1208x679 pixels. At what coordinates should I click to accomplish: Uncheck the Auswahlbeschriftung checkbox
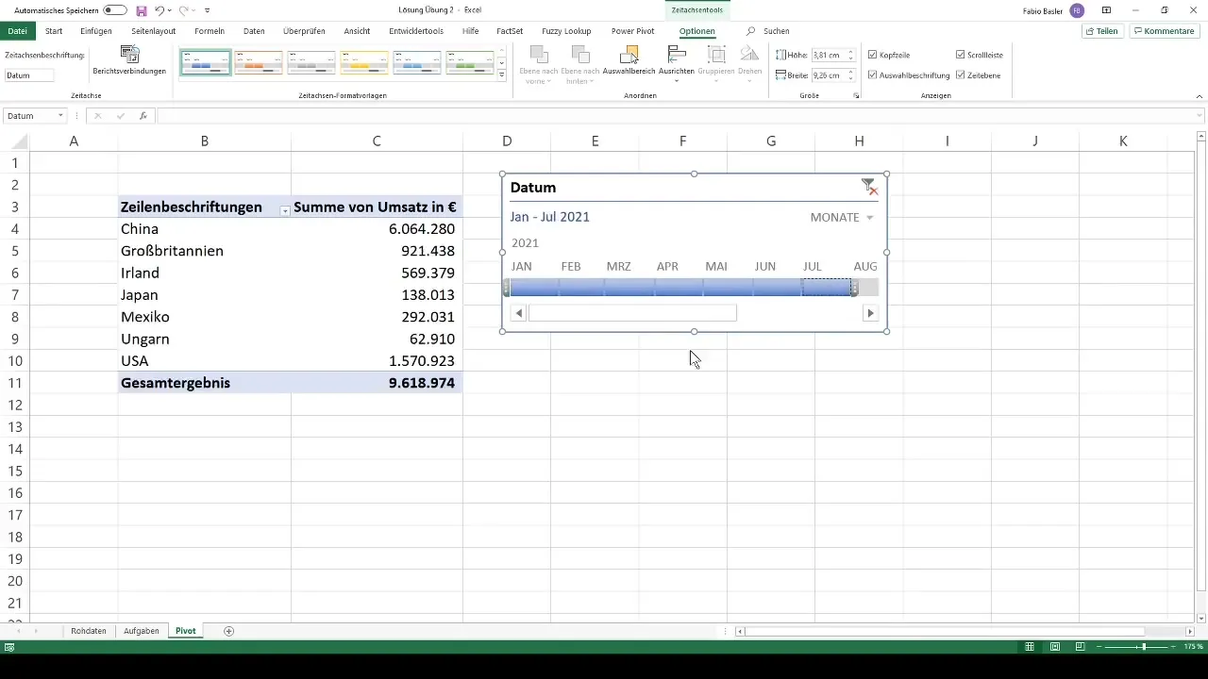[x=872, y=75]
